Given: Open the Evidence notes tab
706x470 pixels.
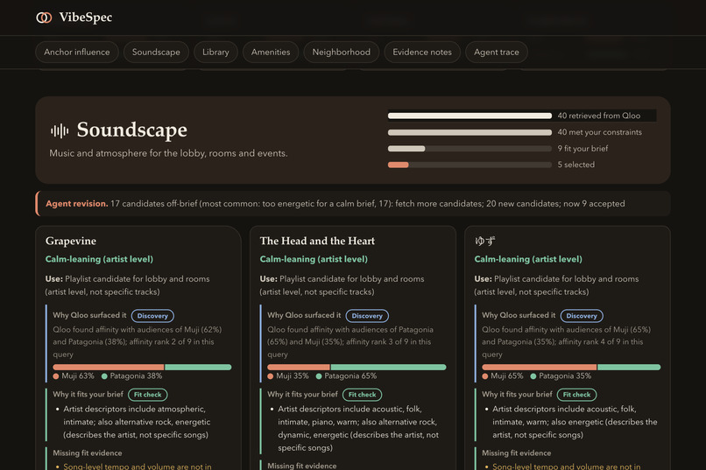Looking at the screenshot, I should point(422,53).
